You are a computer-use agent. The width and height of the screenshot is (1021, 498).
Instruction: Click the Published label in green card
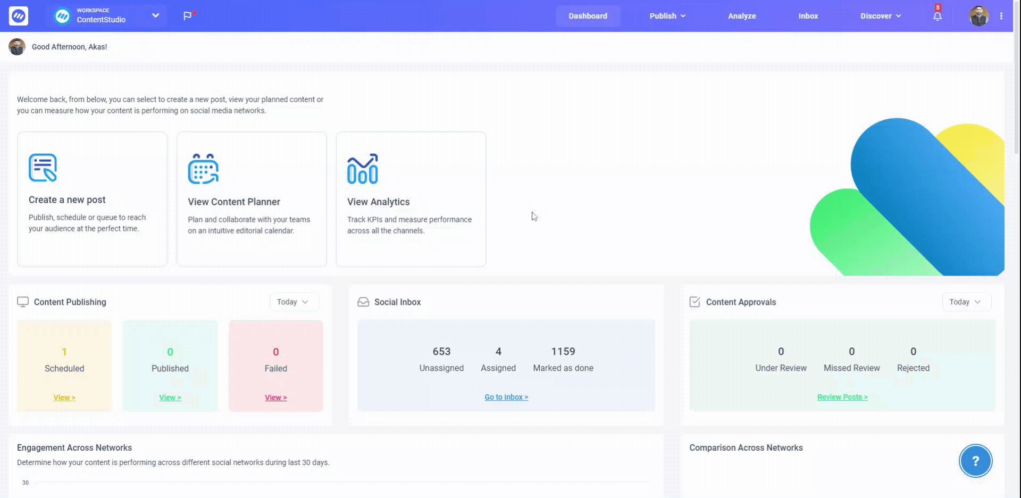click(170, 368)
